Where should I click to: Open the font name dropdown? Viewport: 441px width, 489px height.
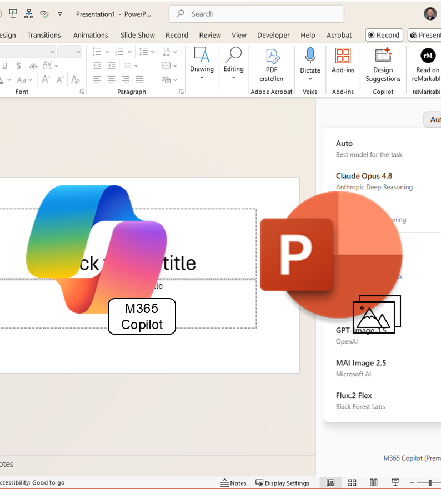52,52
